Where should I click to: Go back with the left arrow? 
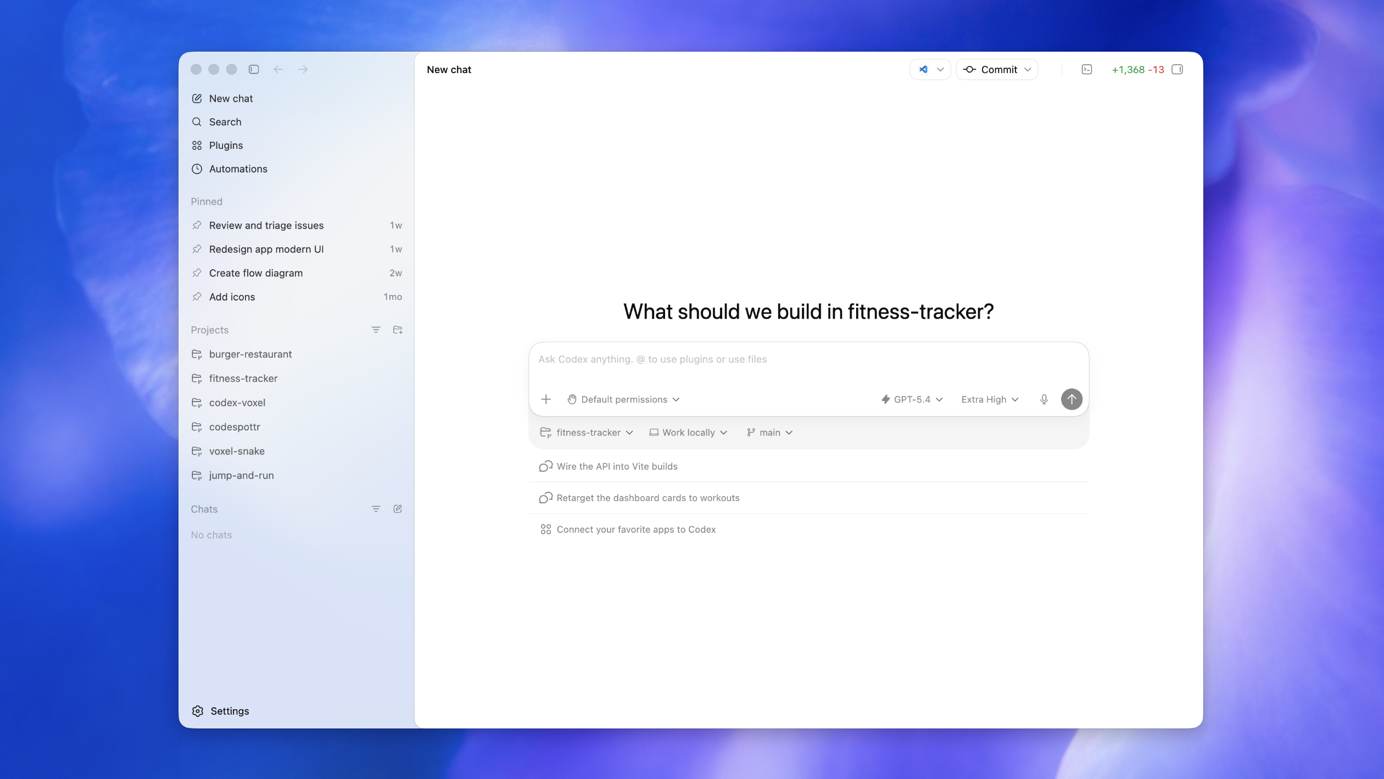278,69
